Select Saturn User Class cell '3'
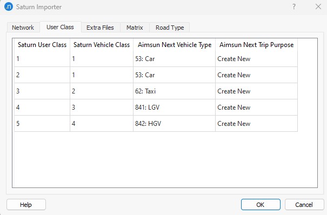 pos(42,91)
